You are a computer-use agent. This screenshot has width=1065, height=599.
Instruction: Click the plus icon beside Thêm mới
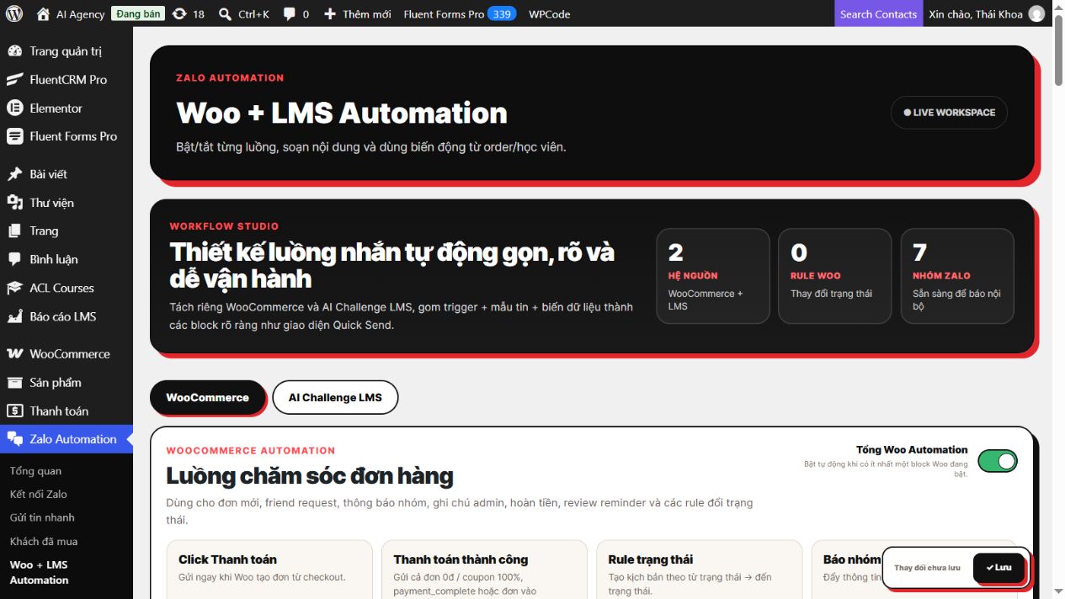pyautogui.click(x=330, y=13)
